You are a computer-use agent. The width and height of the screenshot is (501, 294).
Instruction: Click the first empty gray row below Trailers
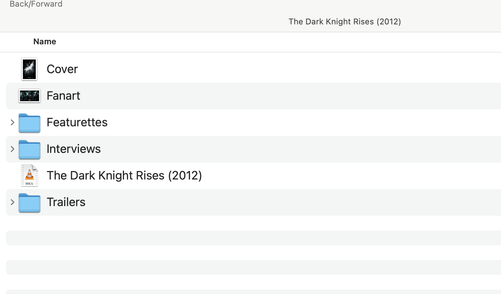click(253, 238)
